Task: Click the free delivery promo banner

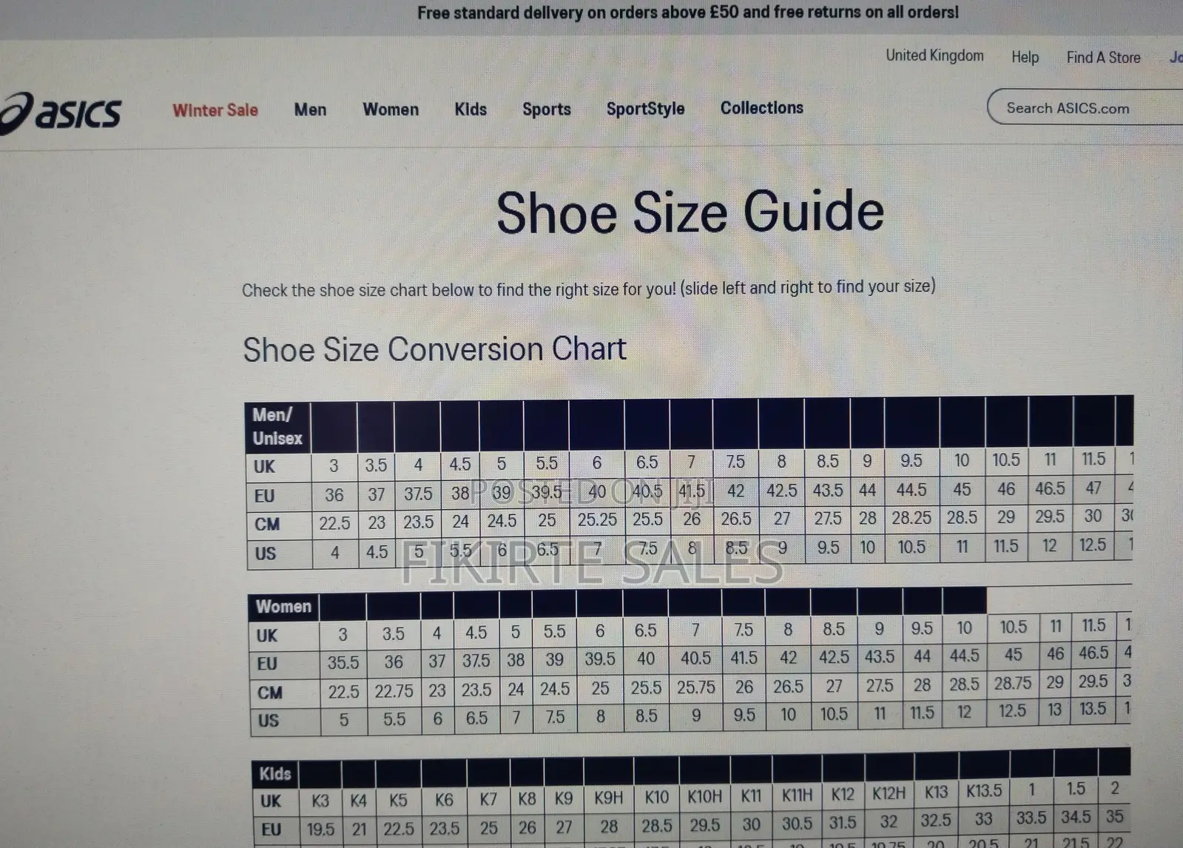Action: pyautogui.click(x=687, y=13)
